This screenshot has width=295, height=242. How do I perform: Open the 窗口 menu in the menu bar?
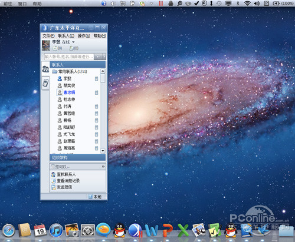[x=22, y=4]
